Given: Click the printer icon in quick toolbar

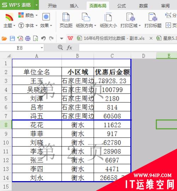Looking at the screenshot, I should click(x=28, y=38).
